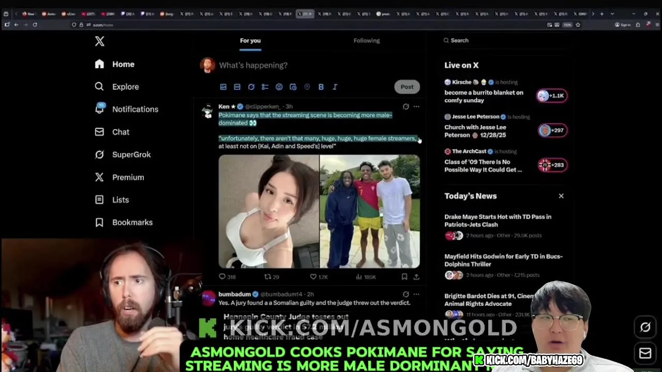
Task: Open the three streamers photo in Ken's post
Action: [370, 212]
